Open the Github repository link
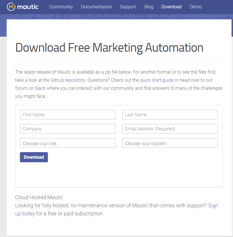The height and width of the screenshot is (237, 233). point(68,80)
